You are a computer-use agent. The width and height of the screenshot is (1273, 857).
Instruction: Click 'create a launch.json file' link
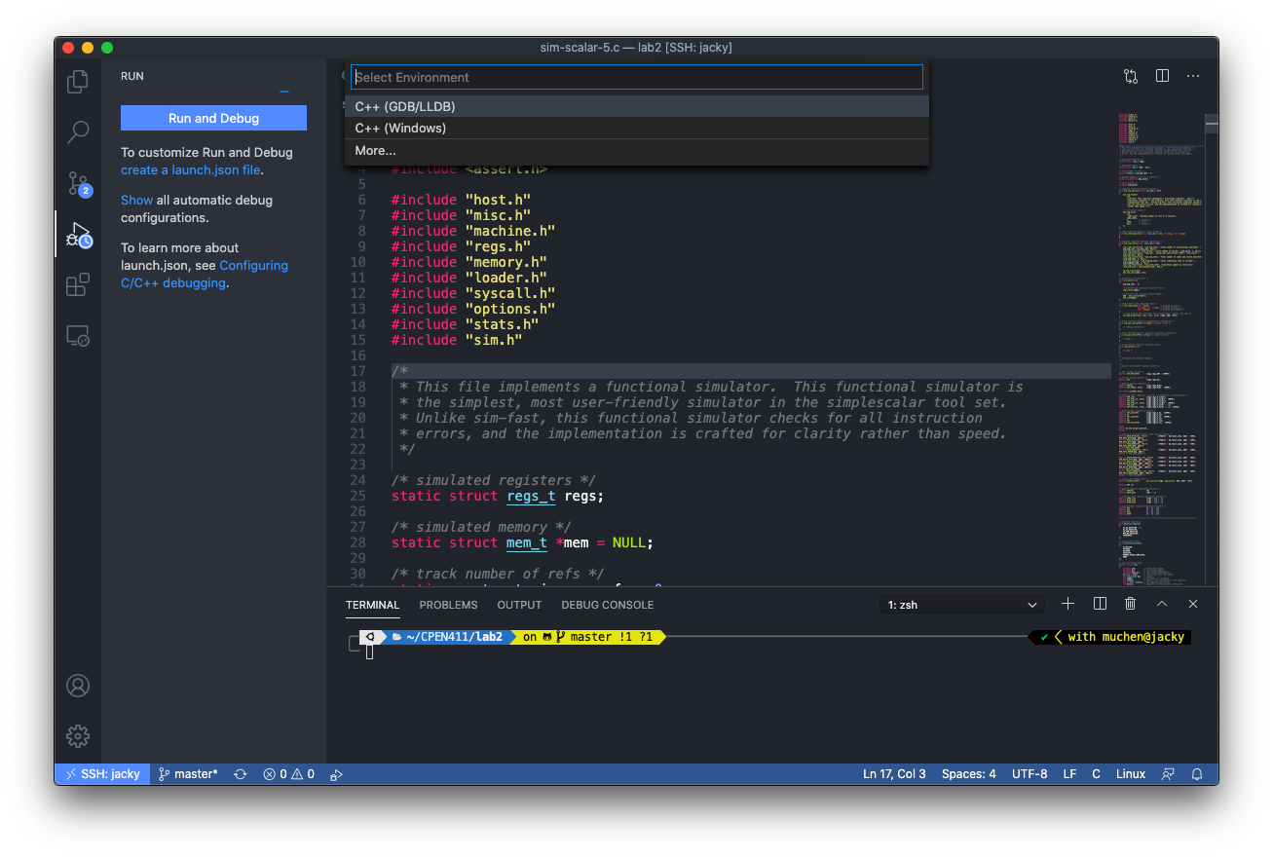[190, 169]
